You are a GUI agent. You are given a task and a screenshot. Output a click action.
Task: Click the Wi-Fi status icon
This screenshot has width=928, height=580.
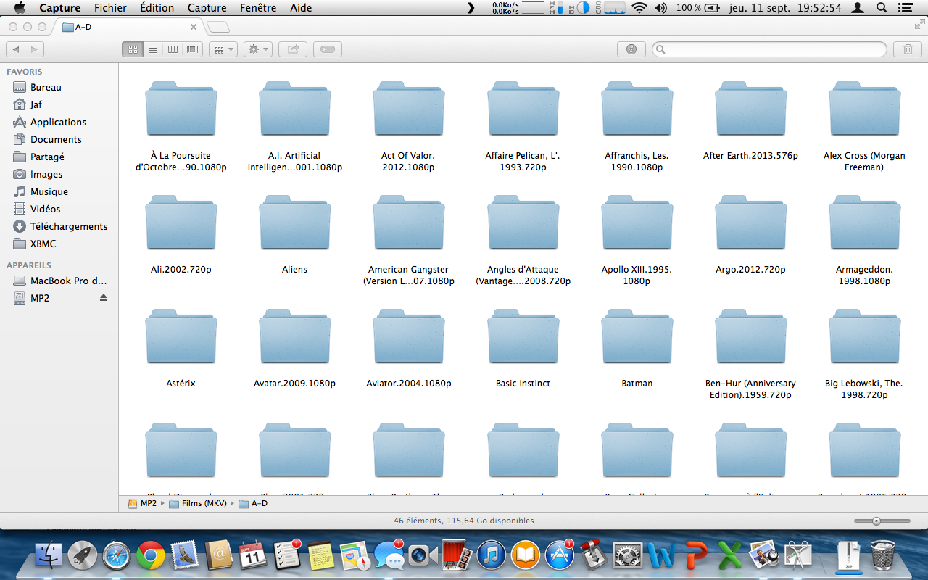click(639, 8)
